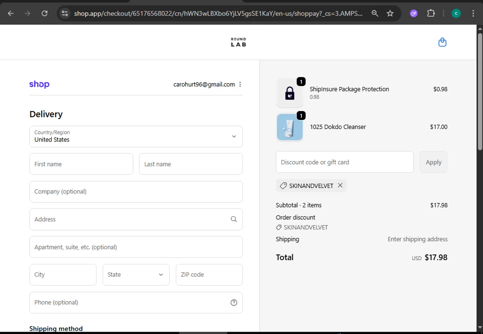Click the Apartment, suite field

pyautogui.click(x=136, y=247)
